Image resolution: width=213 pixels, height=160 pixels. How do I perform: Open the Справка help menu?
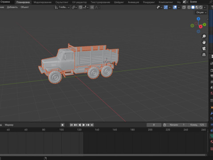[5, 2]
